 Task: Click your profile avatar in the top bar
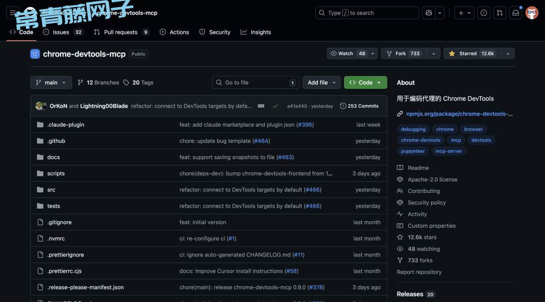(x=532, y=13)
